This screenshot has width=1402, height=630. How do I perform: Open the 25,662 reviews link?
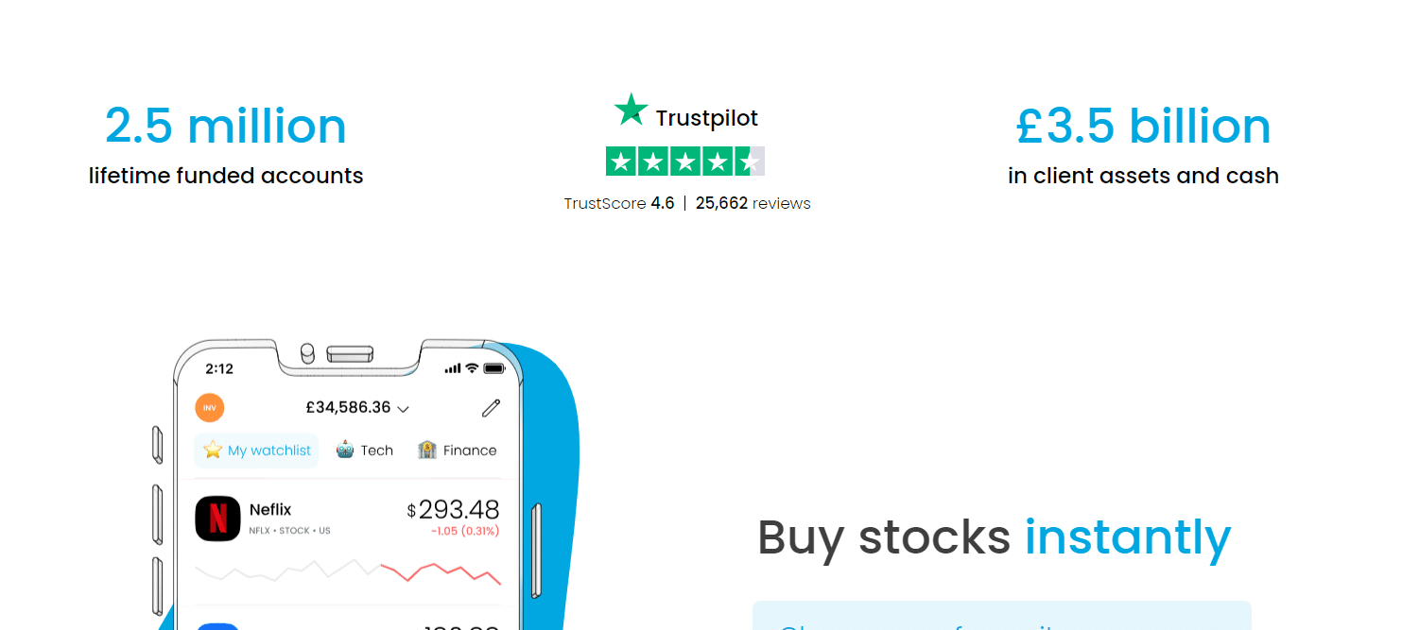753,203
